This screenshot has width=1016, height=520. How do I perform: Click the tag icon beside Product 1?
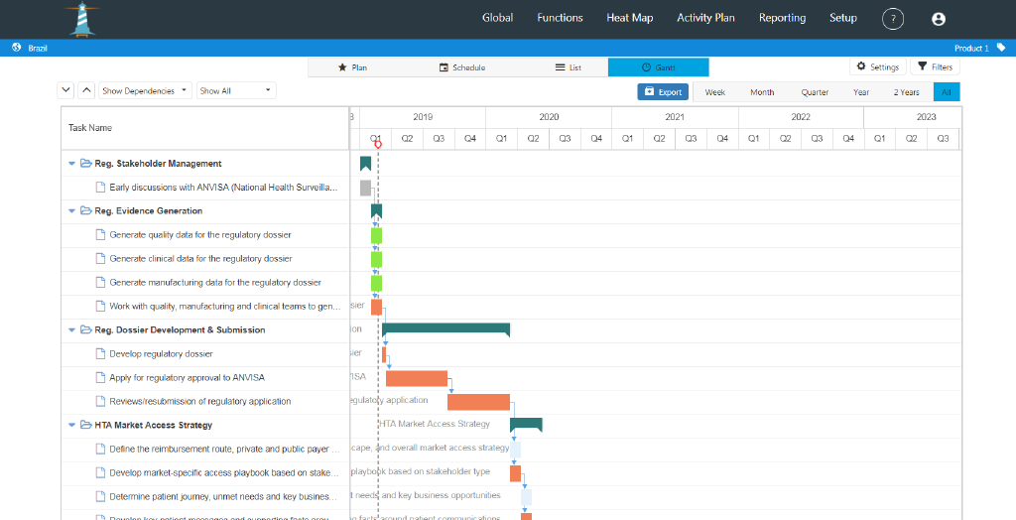(x=1001, y=48)
